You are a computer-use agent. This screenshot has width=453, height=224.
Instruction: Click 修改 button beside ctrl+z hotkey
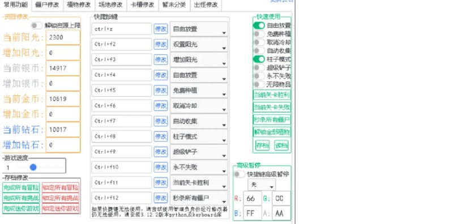pyautogui.click(x=161, y=29)
